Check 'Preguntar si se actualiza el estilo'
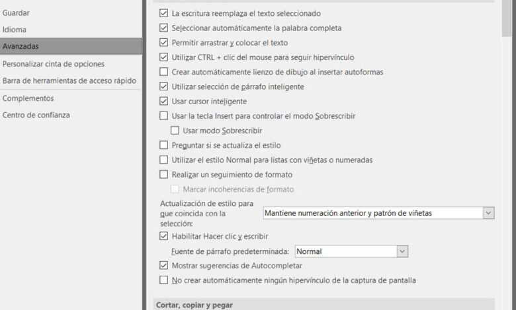This screenshot has height=310, width=516. [x=164, y=145]
